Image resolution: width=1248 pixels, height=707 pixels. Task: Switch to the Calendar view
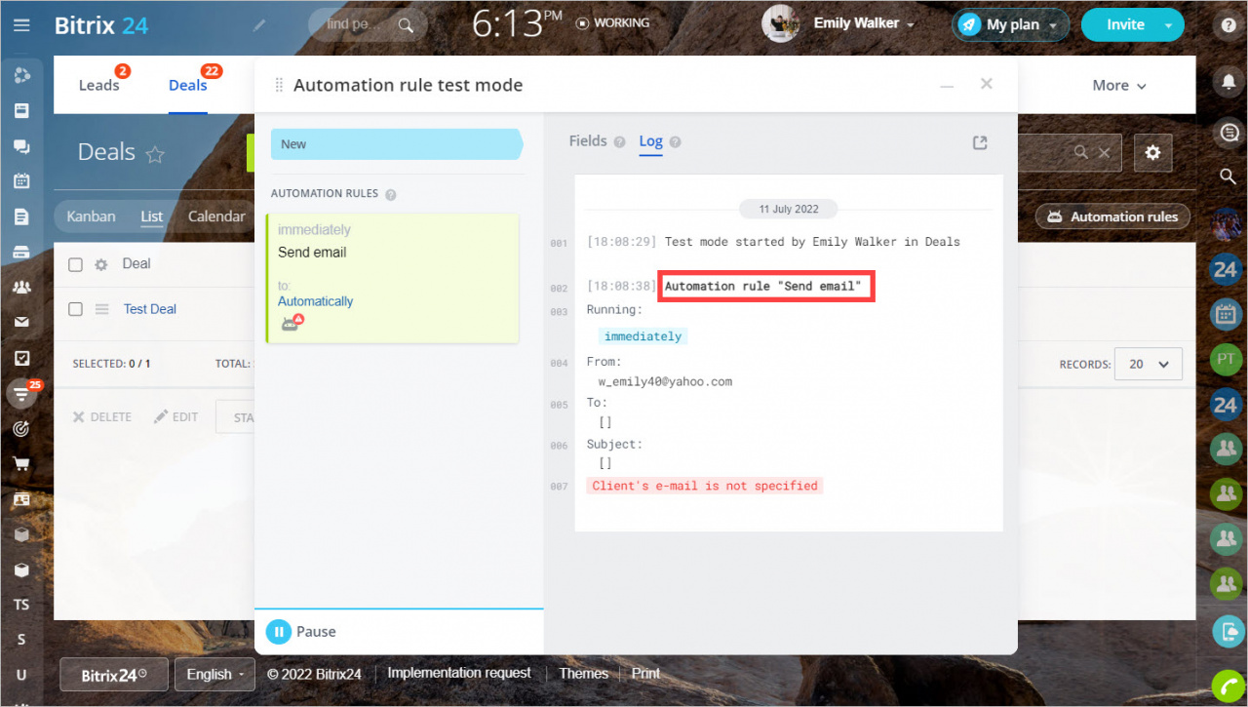point(216,216)
